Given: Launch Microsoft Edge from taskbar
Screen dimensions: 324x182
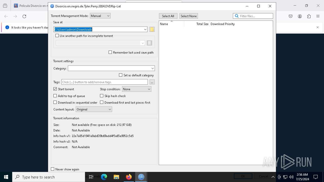Looking at the screenshot, I should click(x=104, y=177).
